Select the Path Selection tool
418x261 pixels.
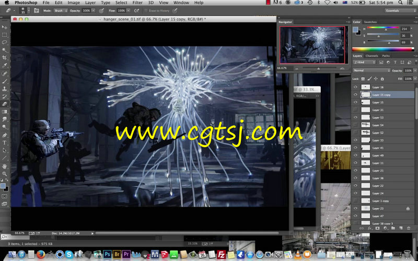tap(5, 150)
